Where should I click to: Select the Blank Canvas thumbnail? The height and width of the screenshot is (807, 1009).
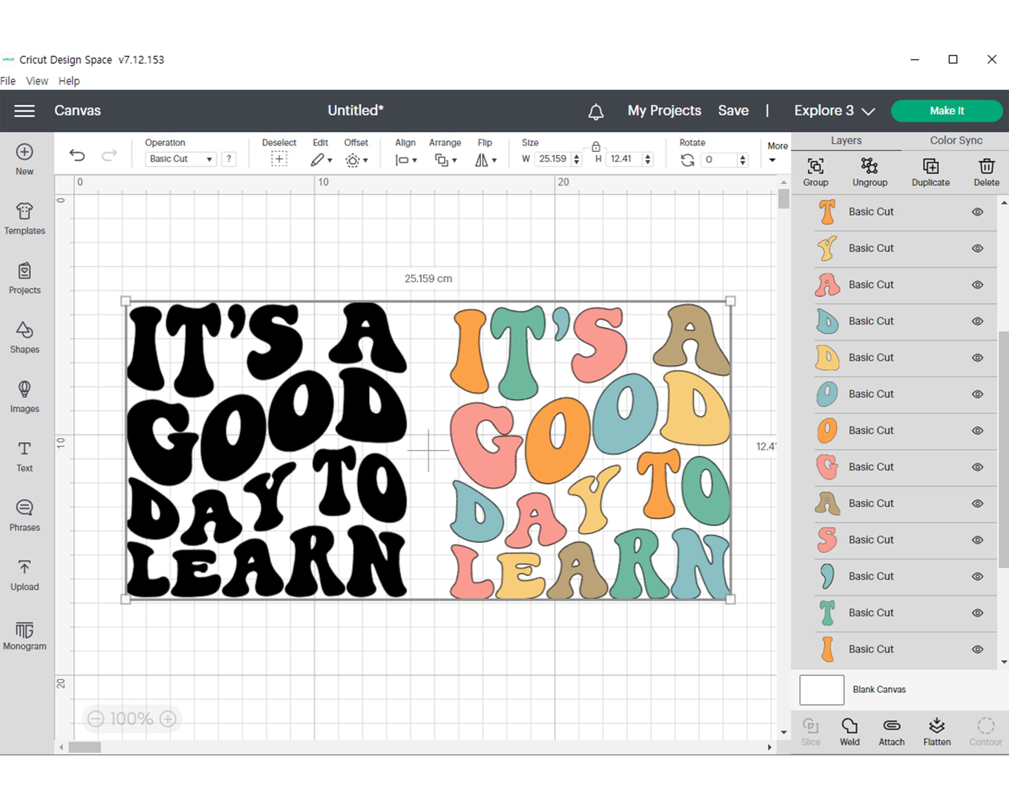tap(821, 689)
